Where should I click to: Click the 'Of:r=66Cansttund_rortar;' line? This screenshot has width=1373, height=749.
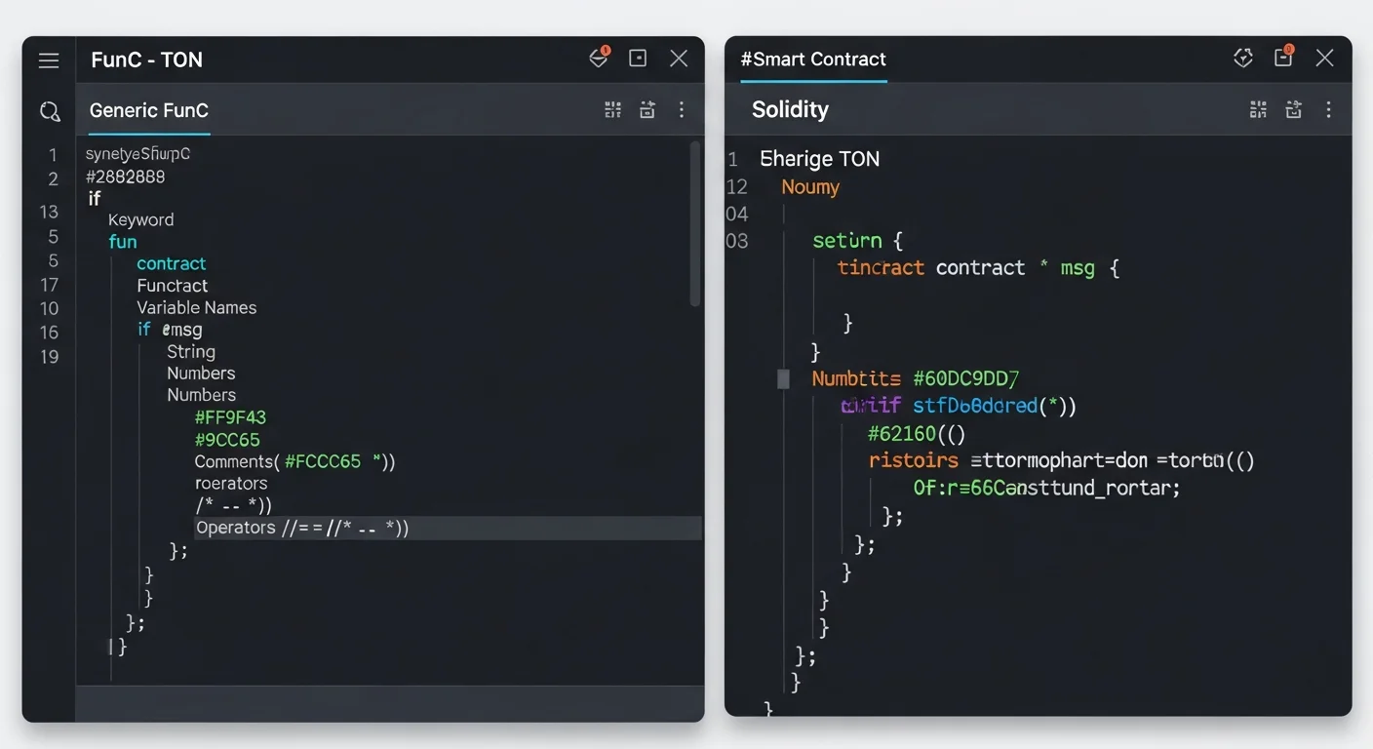(x=1046, y=488)
